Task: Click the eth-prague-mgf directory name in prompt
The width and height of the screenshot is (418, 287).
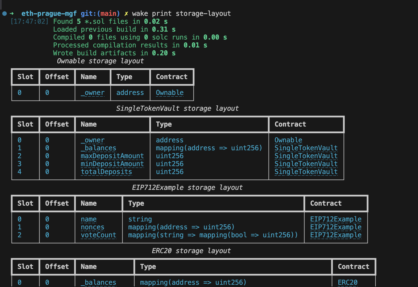Action: [x=49, y=14]
